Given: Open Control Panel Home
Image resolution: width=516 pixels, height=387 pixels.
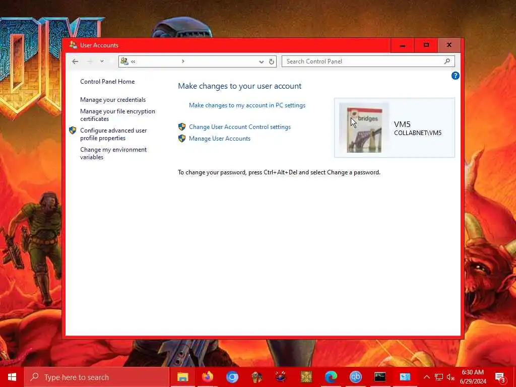Looking at the screenshot, I should coord(107,82).
